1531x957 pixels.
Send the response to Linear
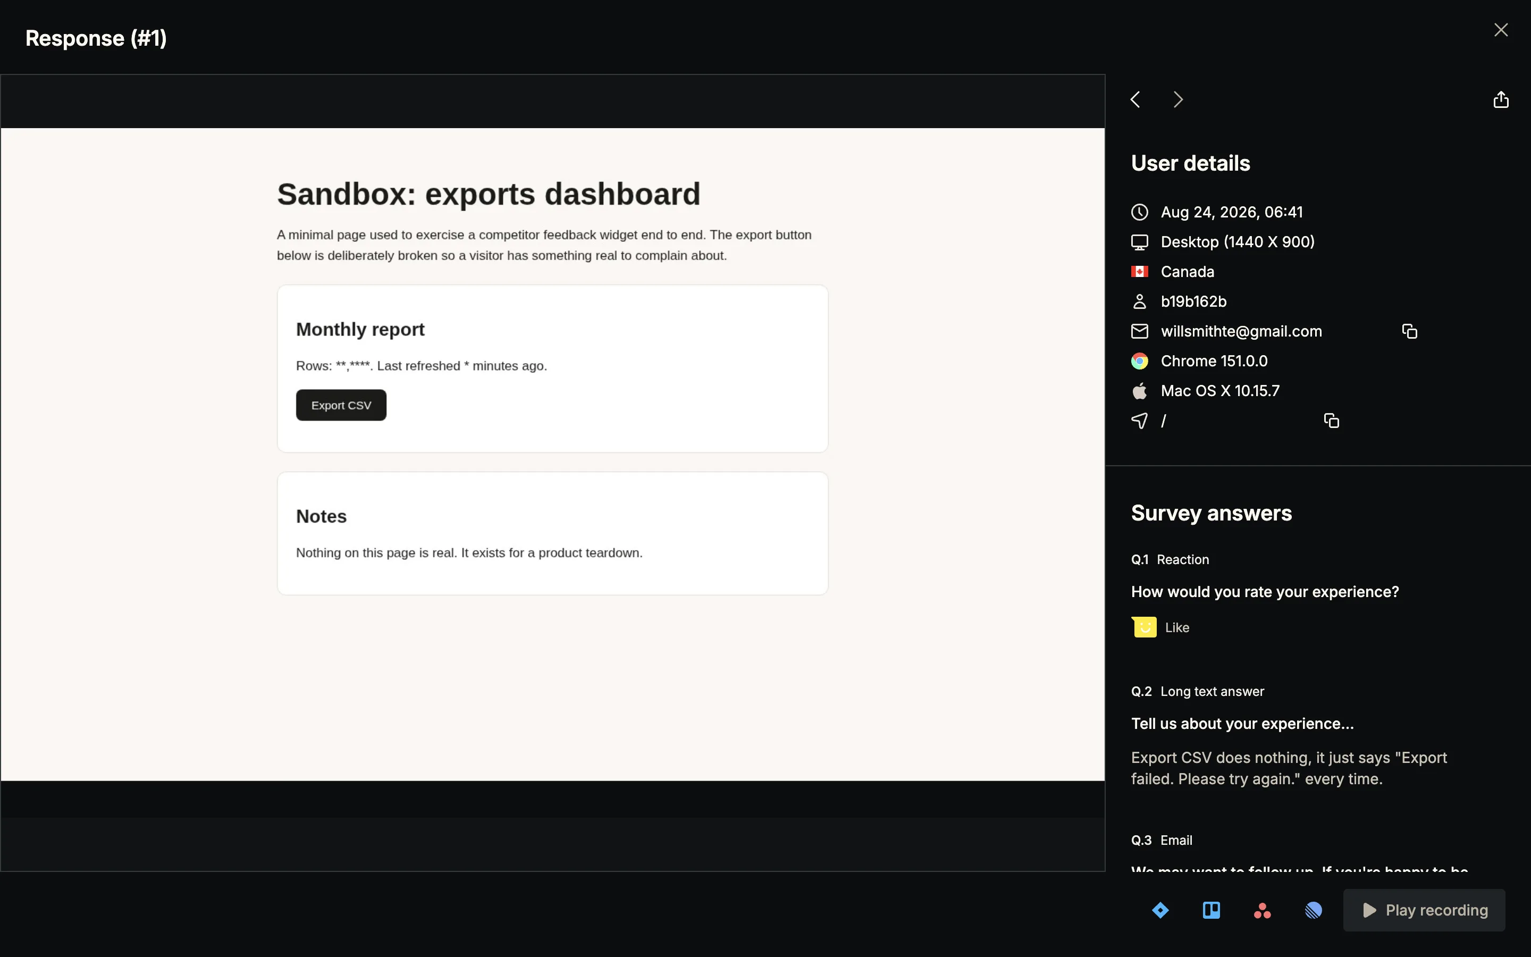pyautogui.click(x=1314, y=910)
